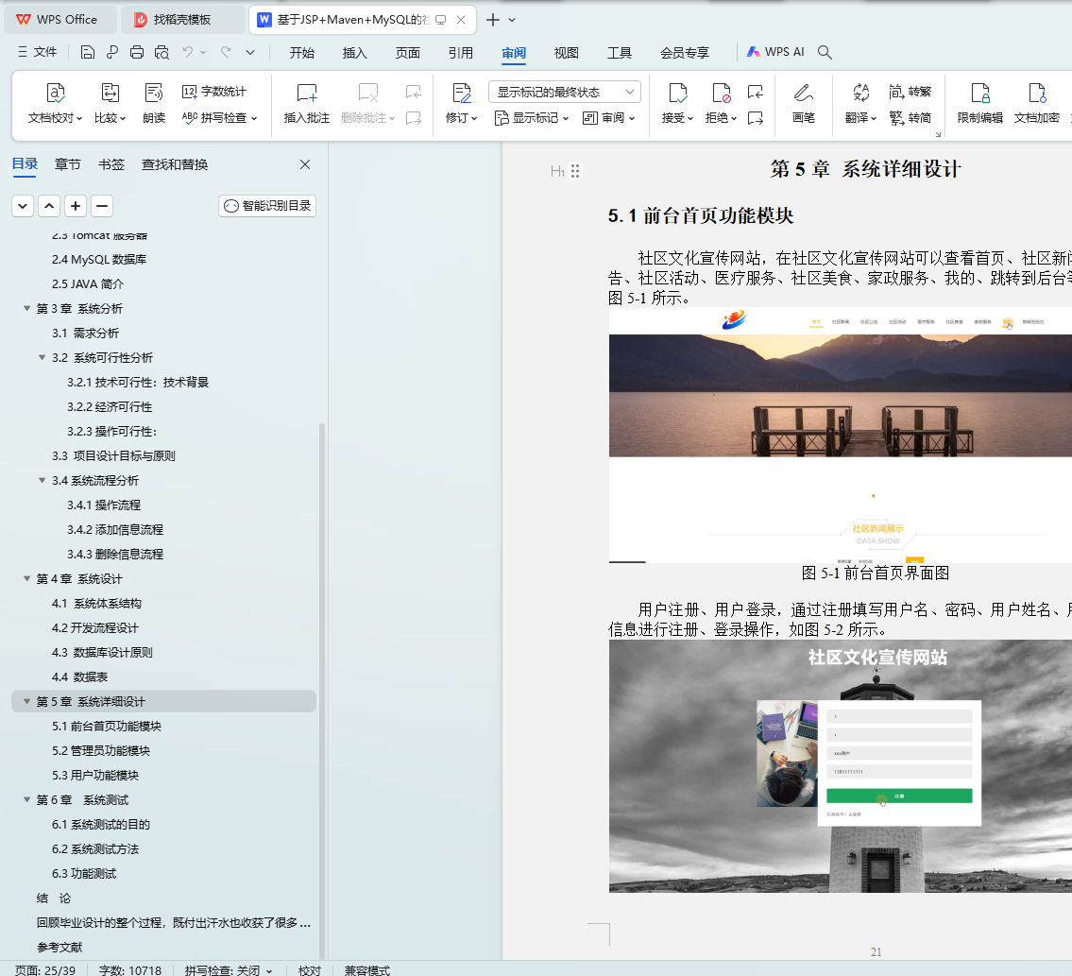Viewport: 1072px width, 976px height.
Task: Open 显示标记的最终状态 dropdown
Action: tap(565, 92)
